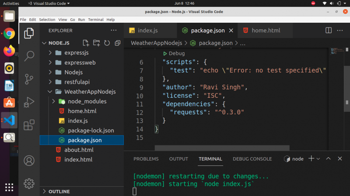Click the New File icon in NODE.JS header
350x196 pixels.
click(86, 43)
